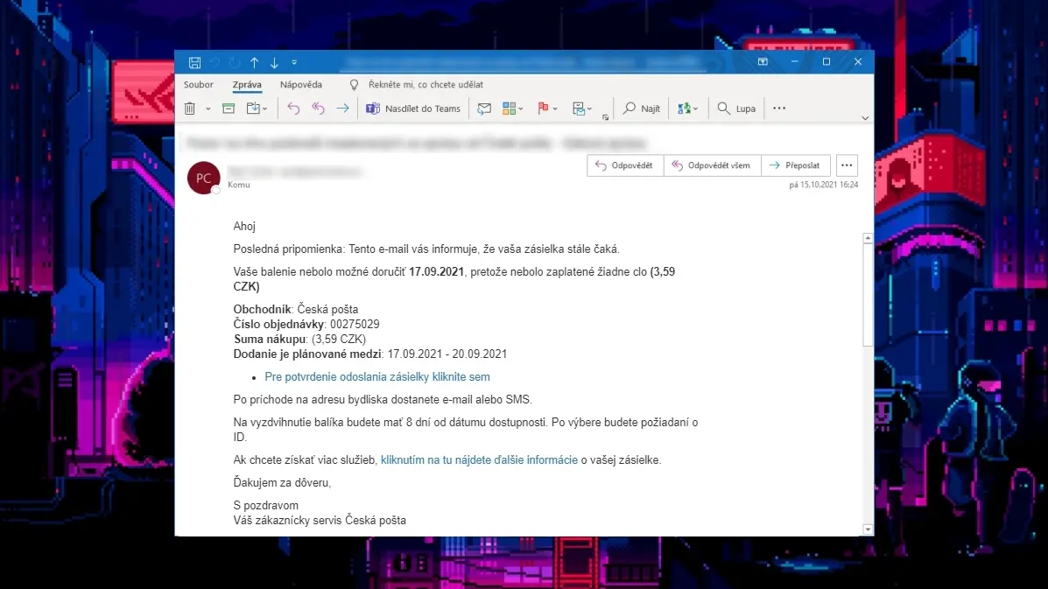Click the 'Řekněte mi, co chcete udělat' field
The image size is (1048, 589).
[x=426, y=85]
